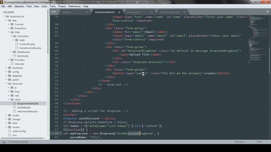This screenshot has height=152, width=271.
Task: Close the dz.blade.php tab
Action: tap(152, 12)
